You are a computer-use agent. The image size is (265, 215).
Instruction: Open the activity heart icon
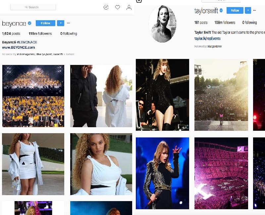[118, 7]
